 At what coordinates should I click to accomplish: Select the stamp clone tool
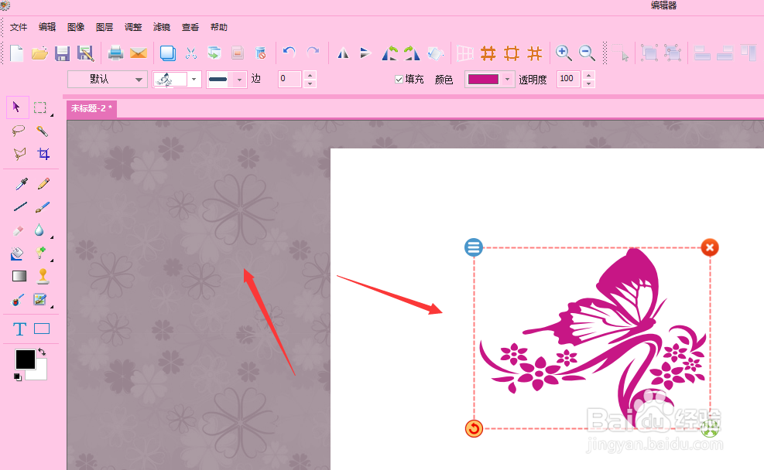[43, 276]
